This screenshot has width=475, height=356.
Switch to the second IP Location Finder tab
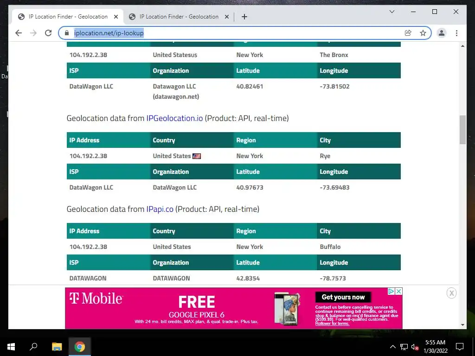[x=179, y=17]
